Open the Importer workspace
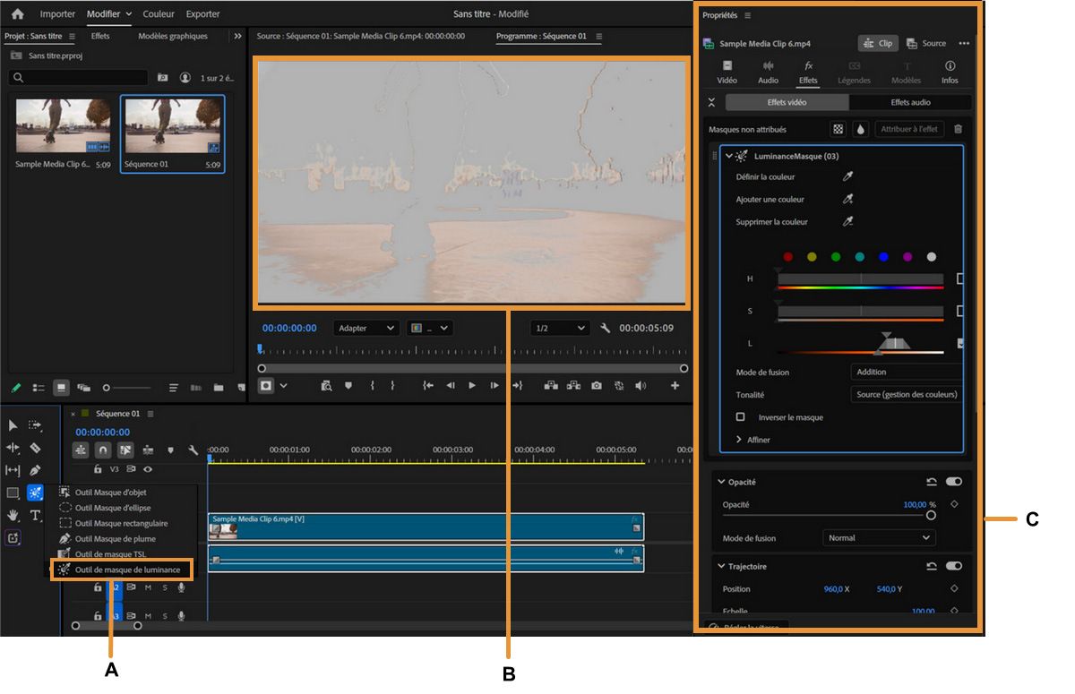Image resolution: width=1075 pixels, height=694 pixels. point(57,14)
